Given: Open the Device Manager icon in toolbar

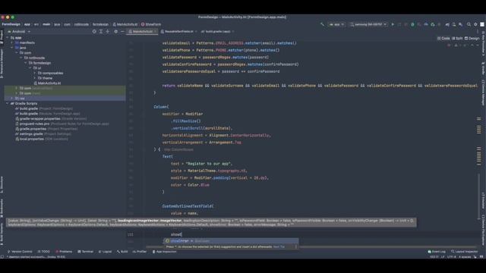Looking at the screenshot, I should click(x=454, y=24).
